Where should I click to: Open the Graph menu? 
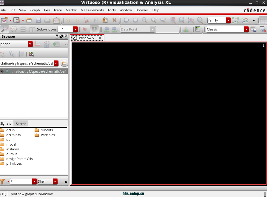coord(35,10)
